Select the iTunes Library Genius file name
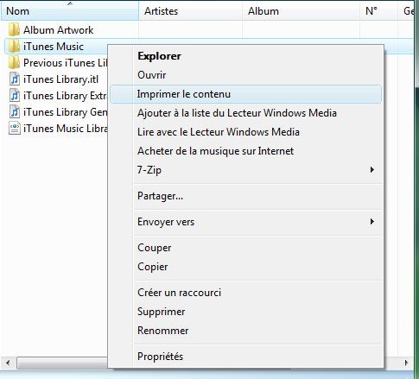This screenshot has width=419, height=379. 66,112
